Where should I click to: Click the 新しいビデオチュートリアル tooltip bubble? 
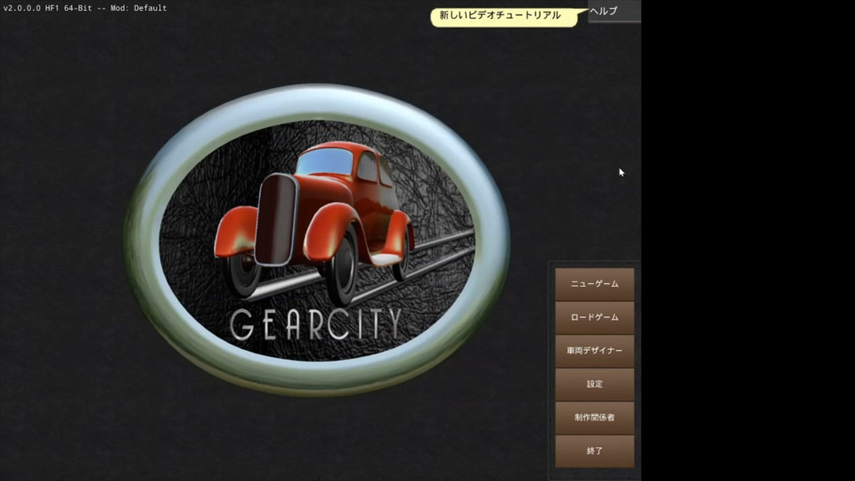click(504, 16)
